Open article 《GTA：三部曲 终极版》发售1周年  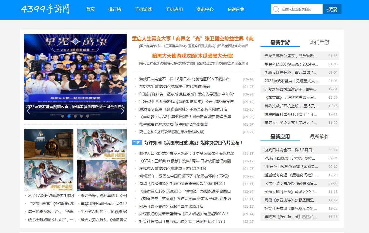(186, 161)
